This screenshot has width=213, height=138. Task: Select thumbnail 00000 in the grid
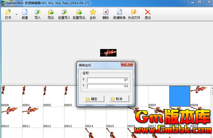[x=11, y=95]
